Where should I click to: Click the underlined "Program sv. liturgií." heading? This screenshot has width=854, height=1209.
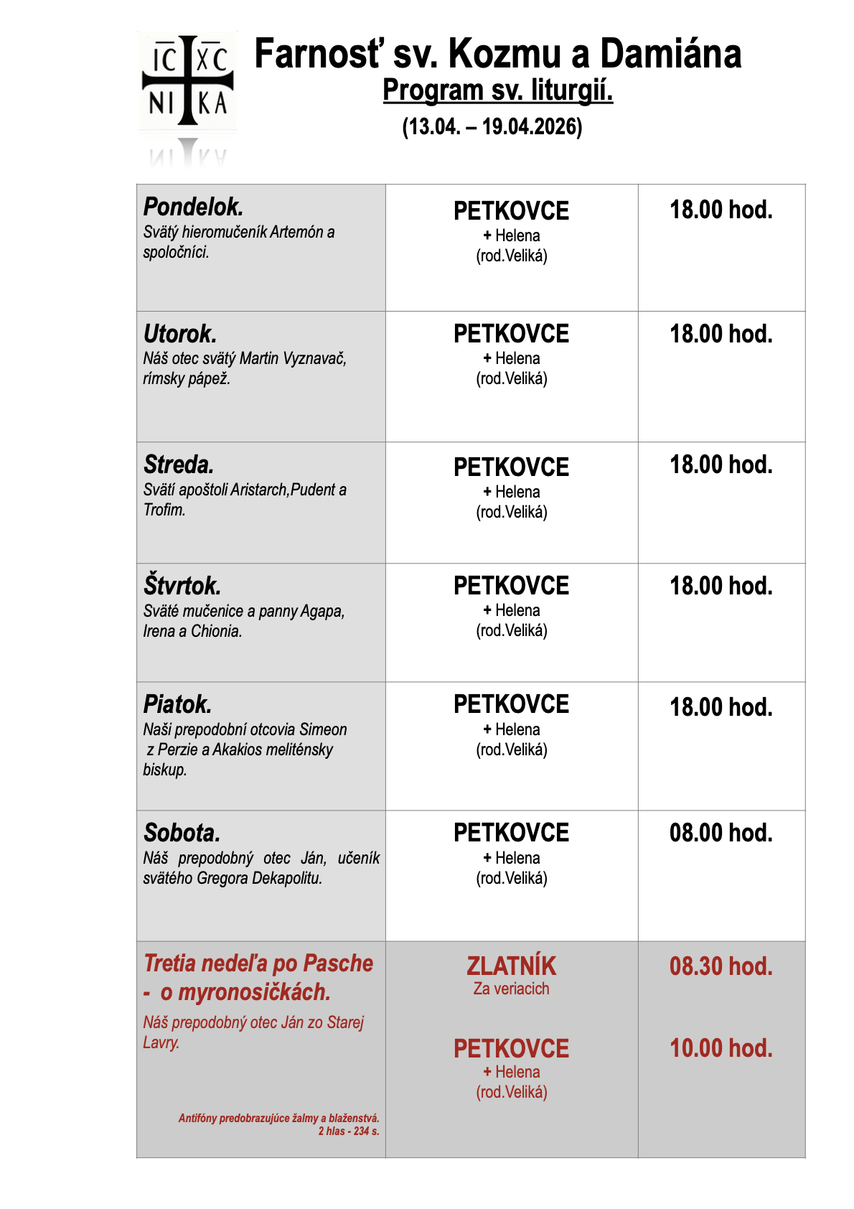point(497,90)
